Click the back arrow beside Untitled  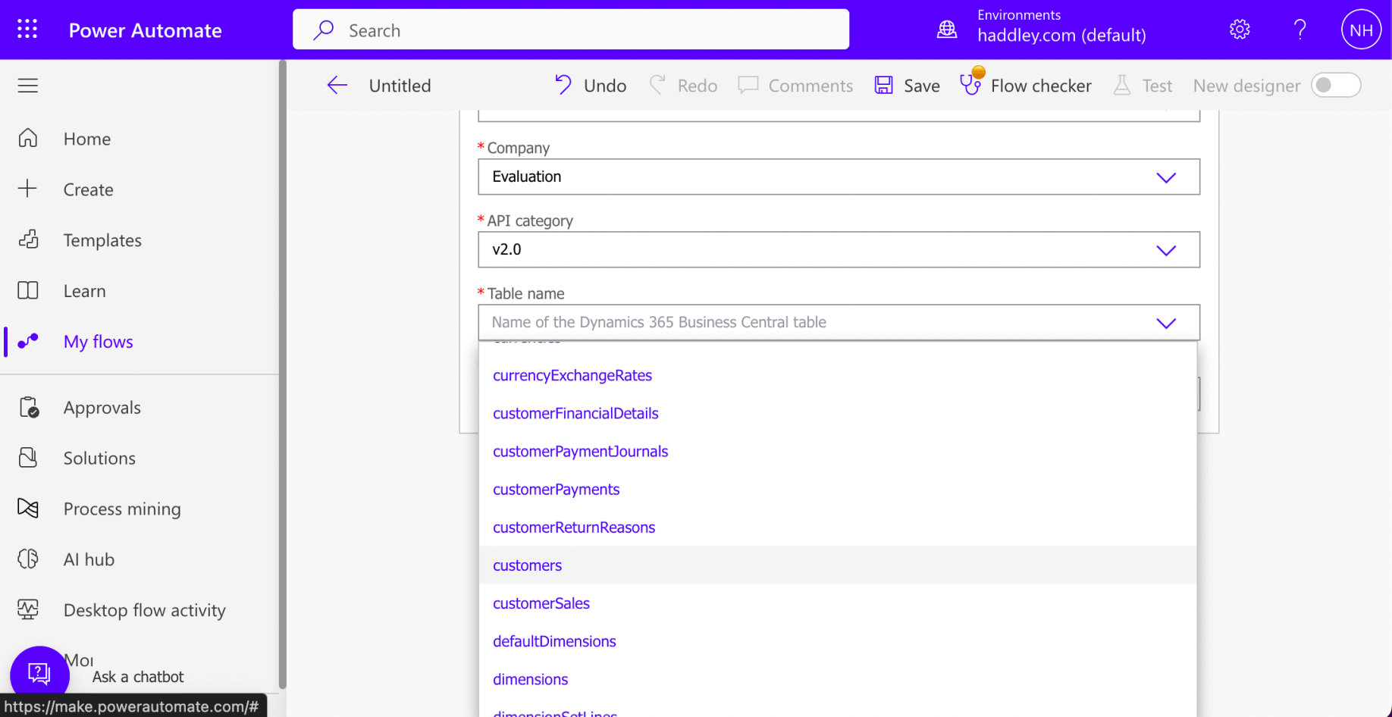337,86
